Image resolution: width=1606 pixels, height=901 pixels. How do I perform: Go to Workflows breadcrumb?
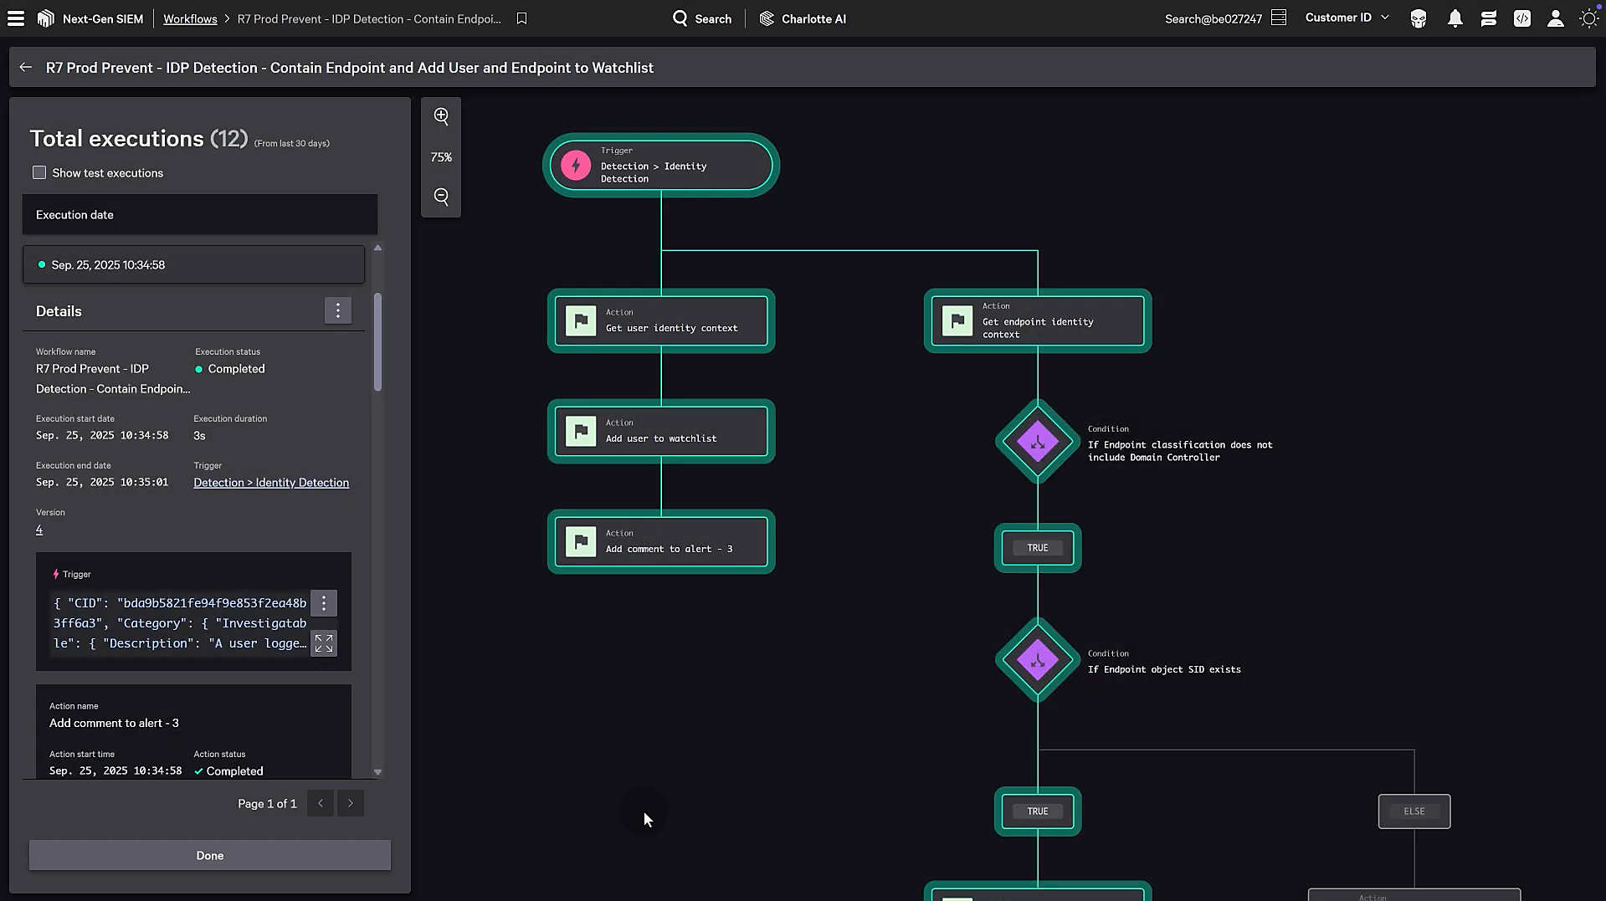point(190,18)
